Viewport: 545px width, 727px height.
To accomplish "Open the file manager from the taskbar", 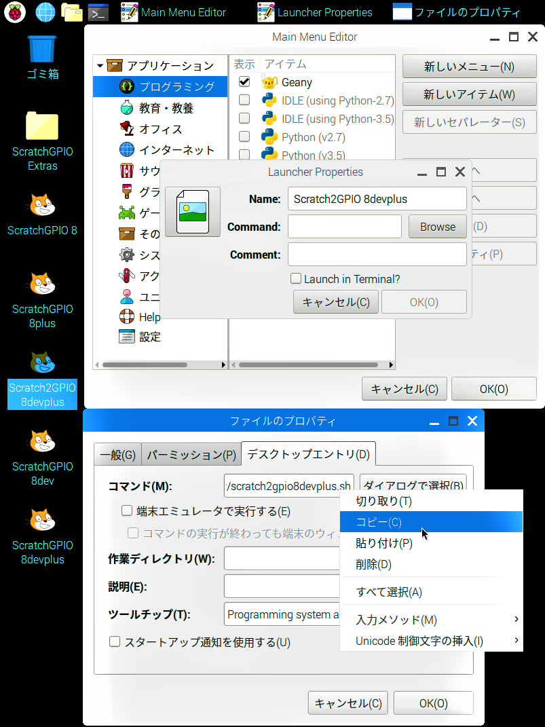I will pos(72,12).
